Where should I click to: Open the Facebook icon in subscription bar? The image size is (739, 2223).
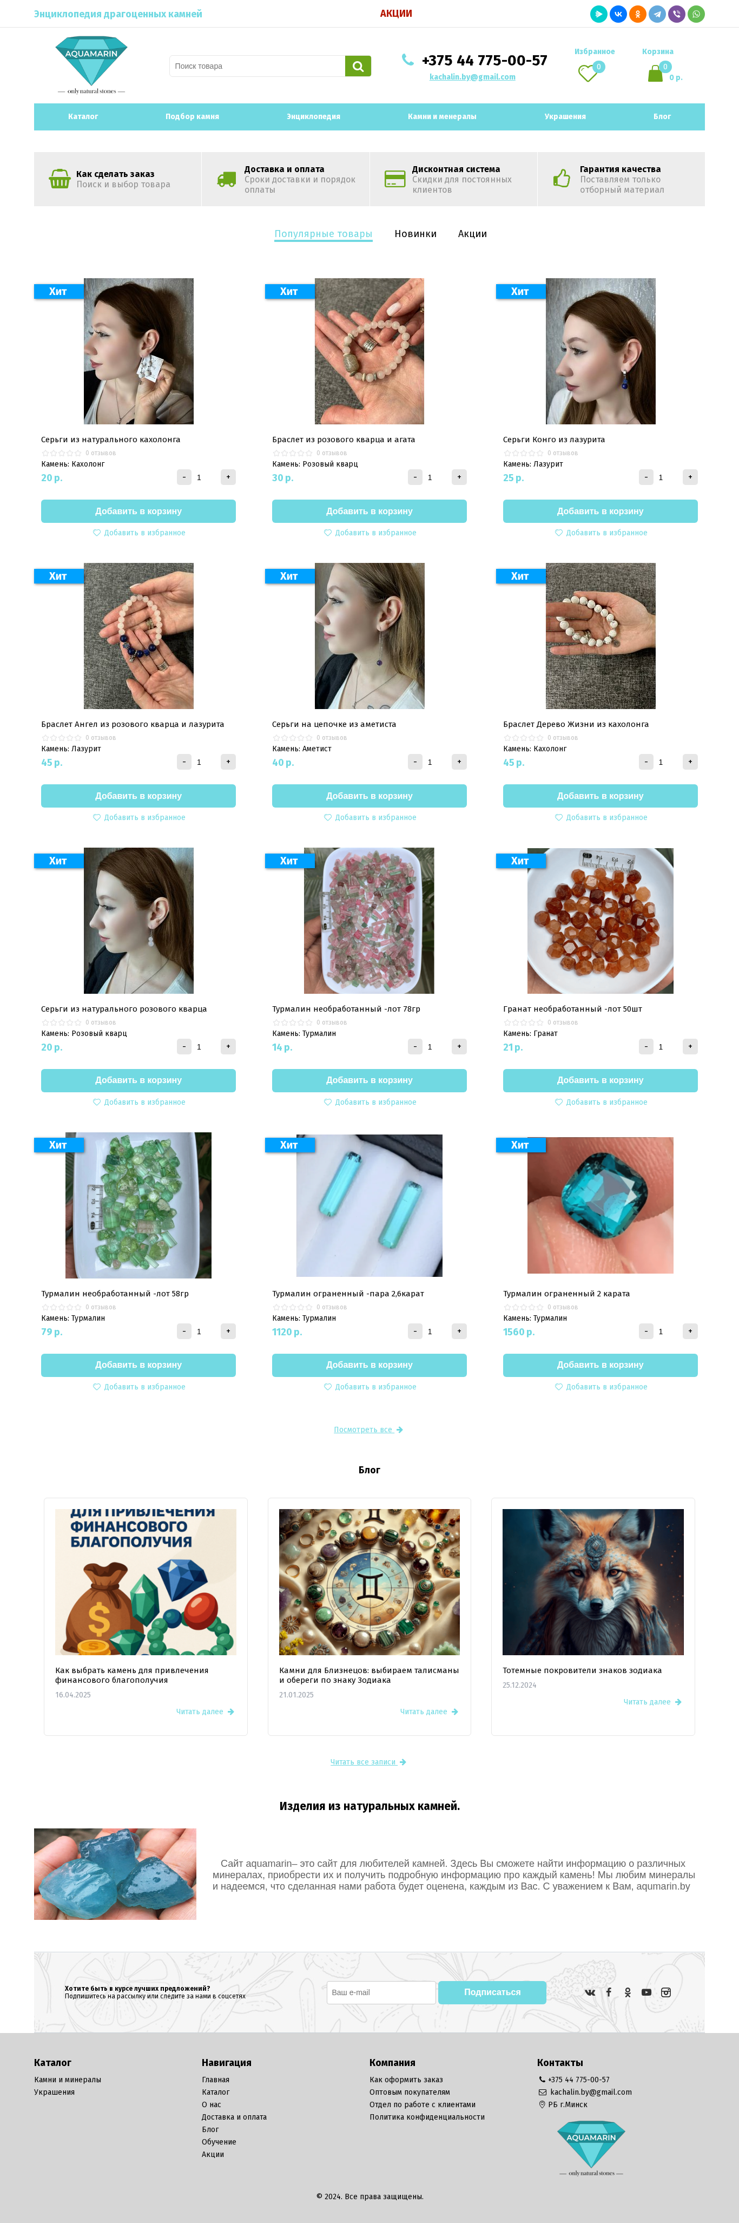(x=609, y=1992)
